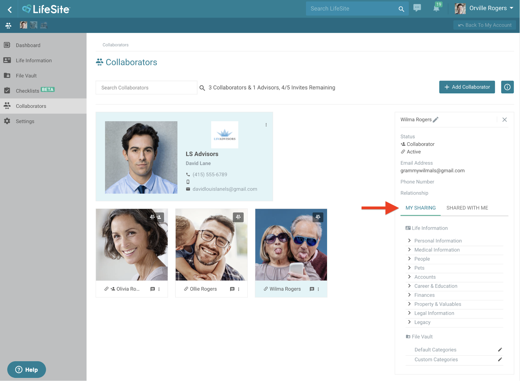Click the link icon beside Ollie Rogers
The height and width of the screenshot is (381, 520).
(186, 289)
